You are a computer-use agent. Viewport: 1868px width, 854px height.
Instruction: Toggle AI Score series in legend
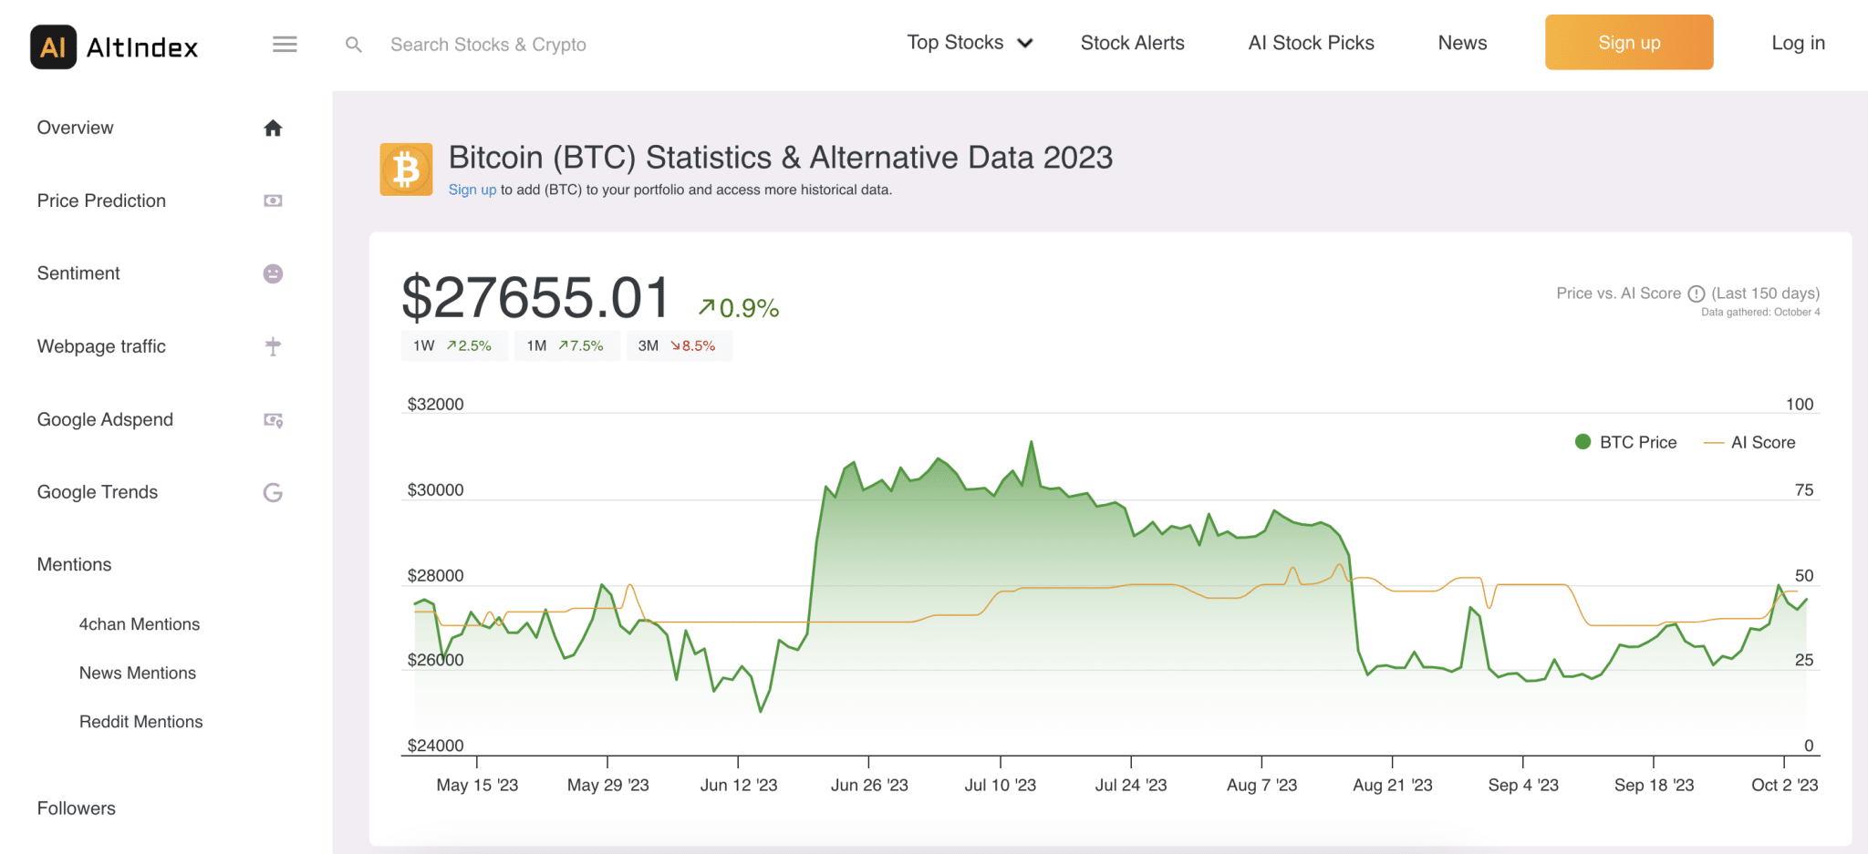pos(1749,442)
